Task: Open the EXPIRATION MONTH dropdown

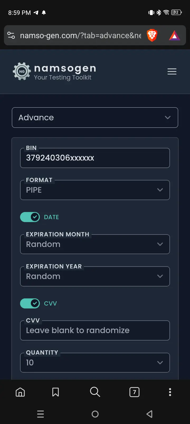Action: pyautogui.click(x=95, y=244)
